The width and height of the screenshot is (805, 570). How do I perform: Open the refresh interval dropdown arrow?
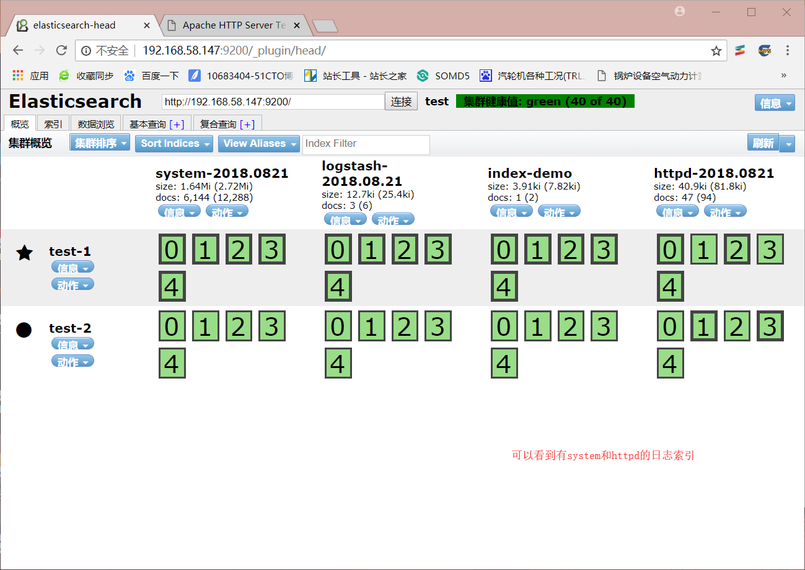click(787, 143)
